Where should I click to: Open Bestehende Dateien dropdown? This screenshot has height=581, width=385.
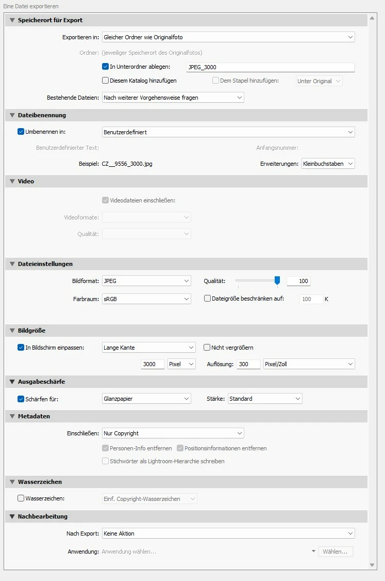173,98
